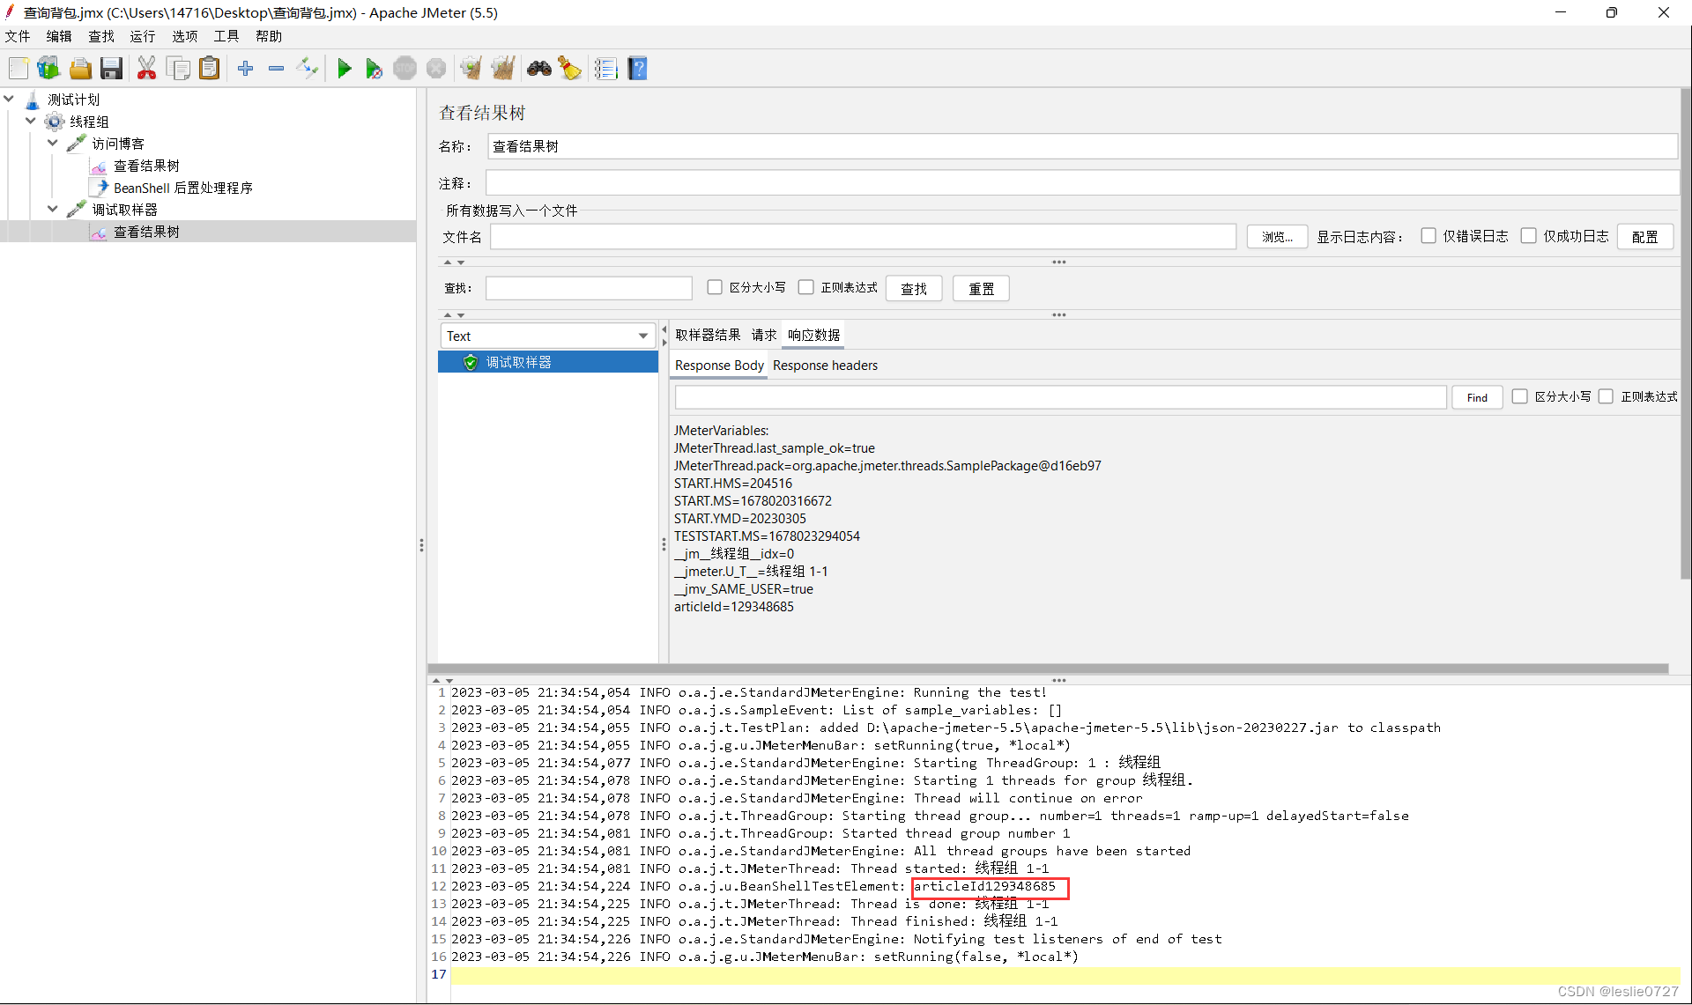Open an existing test plan from folder icon

coord(80,68)
